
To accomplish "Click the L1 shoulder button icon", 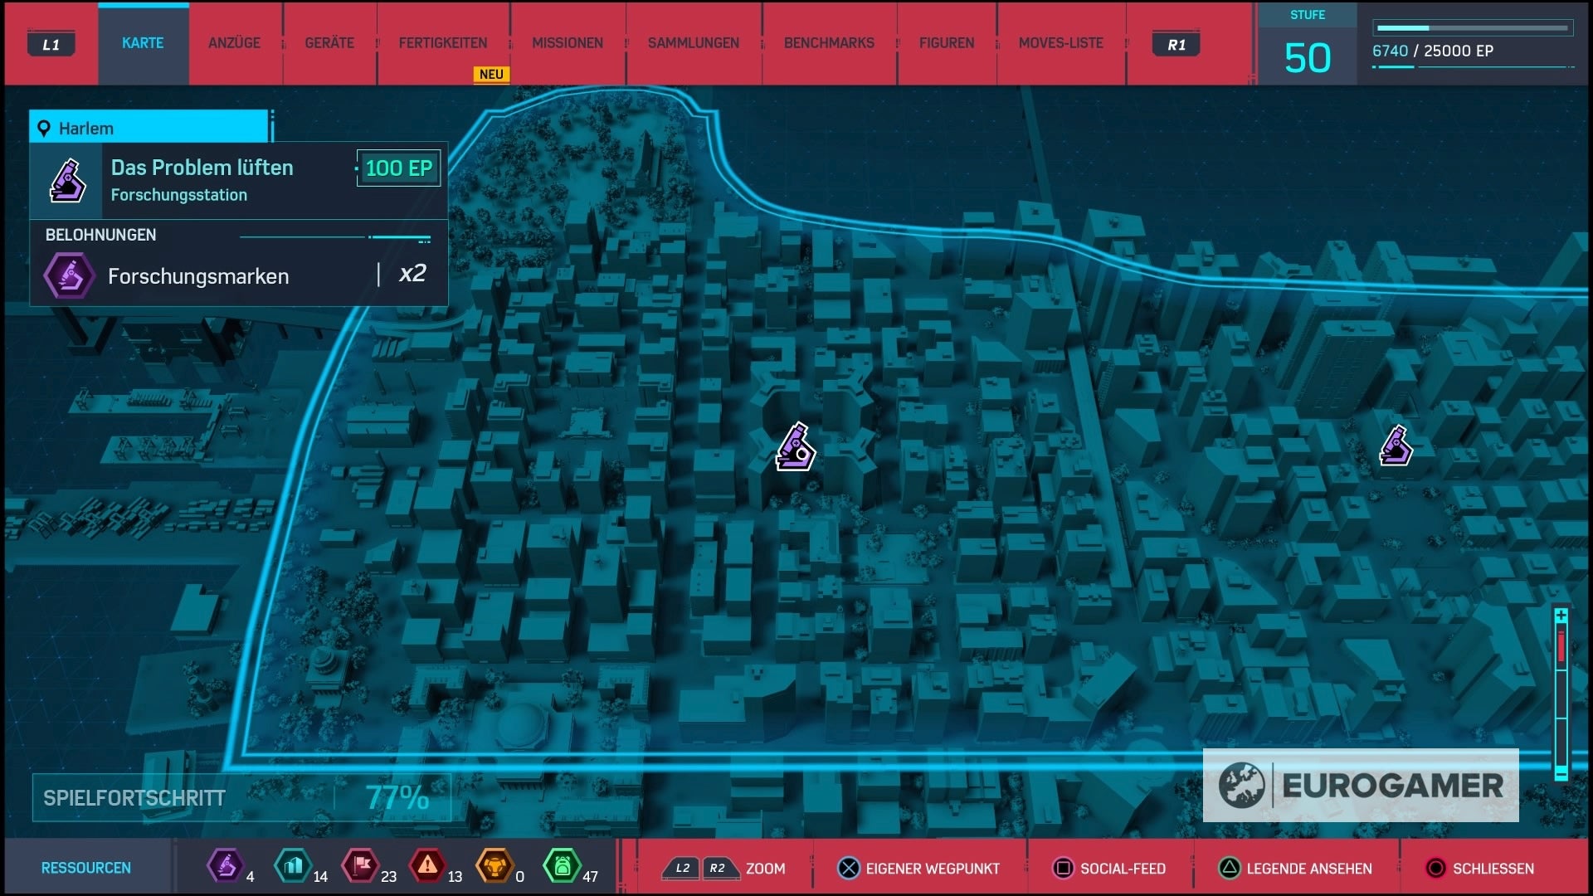I will pos(51,44).
